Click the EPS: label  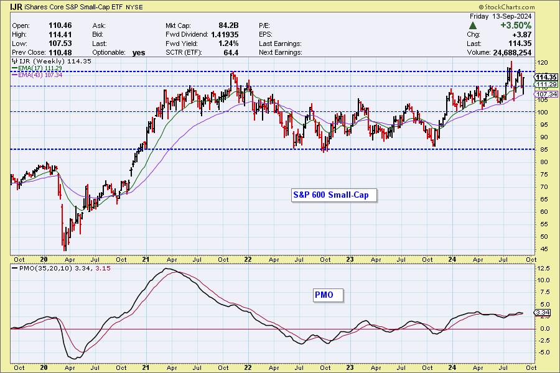tap(265, 35)
